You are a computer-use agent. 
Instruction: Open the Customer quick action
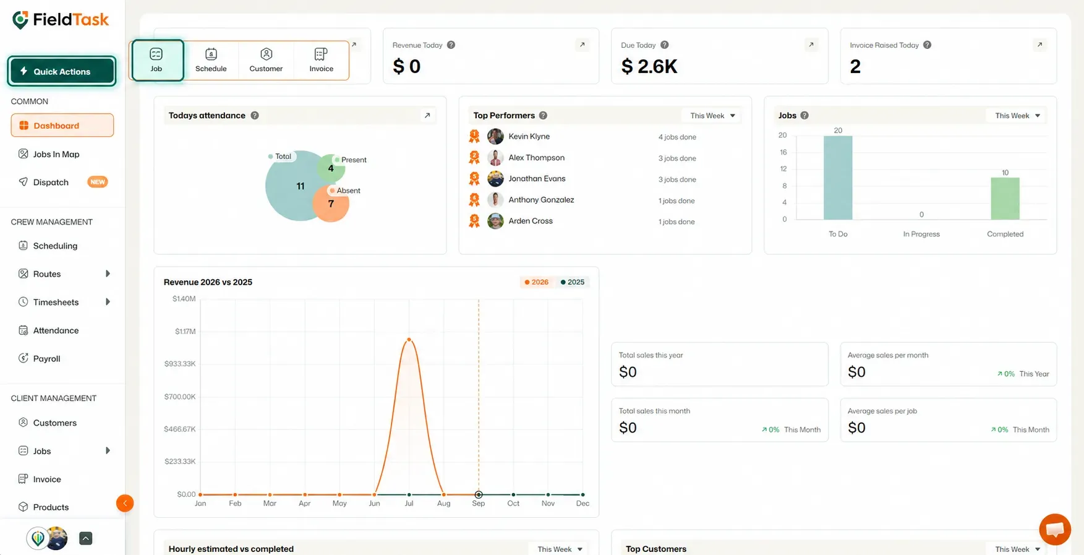point(266,60)
